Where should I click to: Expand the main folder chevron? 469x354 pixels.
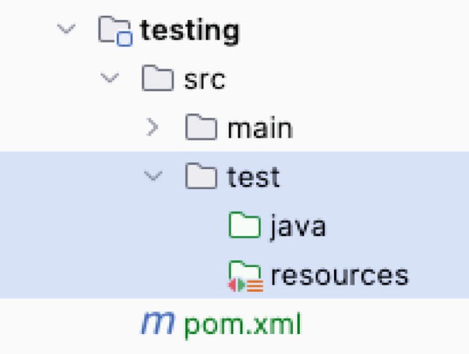(153, 127)
